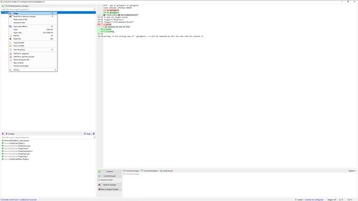Open the Commit message dropdown
358x201 pixels.
132,171
